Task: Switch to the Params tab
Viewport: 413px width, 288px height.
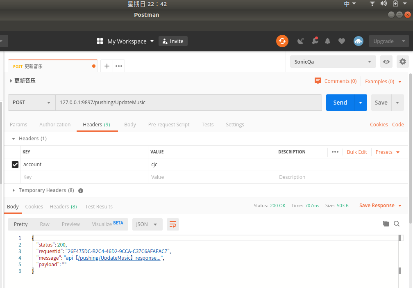Action: coord(18,124)
